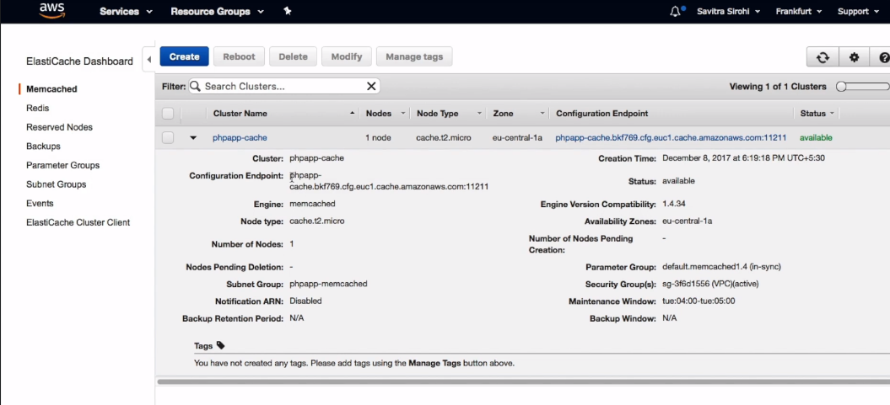890x405 pixels.
Task: Select the phpapp-cache row checkbox
Action: [167, 137]
